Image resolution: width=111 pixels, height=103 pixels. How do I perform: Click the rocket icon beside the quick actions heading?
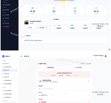pos(53,19)
